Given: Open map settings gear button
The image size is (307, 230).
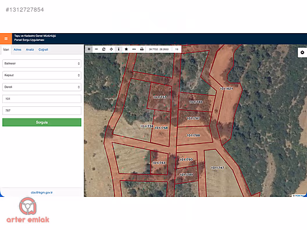Looking at the screenshot, I should pos(302,52).
